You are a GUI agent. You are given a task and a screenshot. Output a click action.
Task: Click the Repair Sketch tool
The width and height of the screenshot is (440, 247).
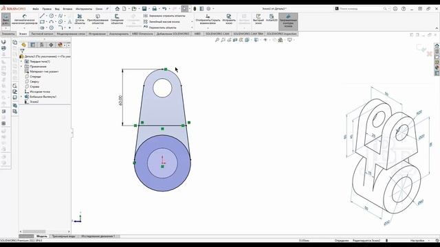(x=229, y=19)
